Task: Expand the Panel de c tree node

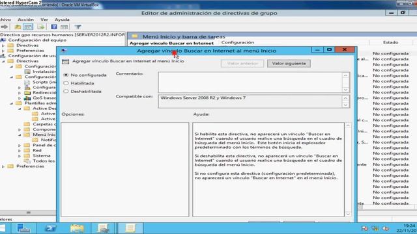Action: [x=20, y=146]
